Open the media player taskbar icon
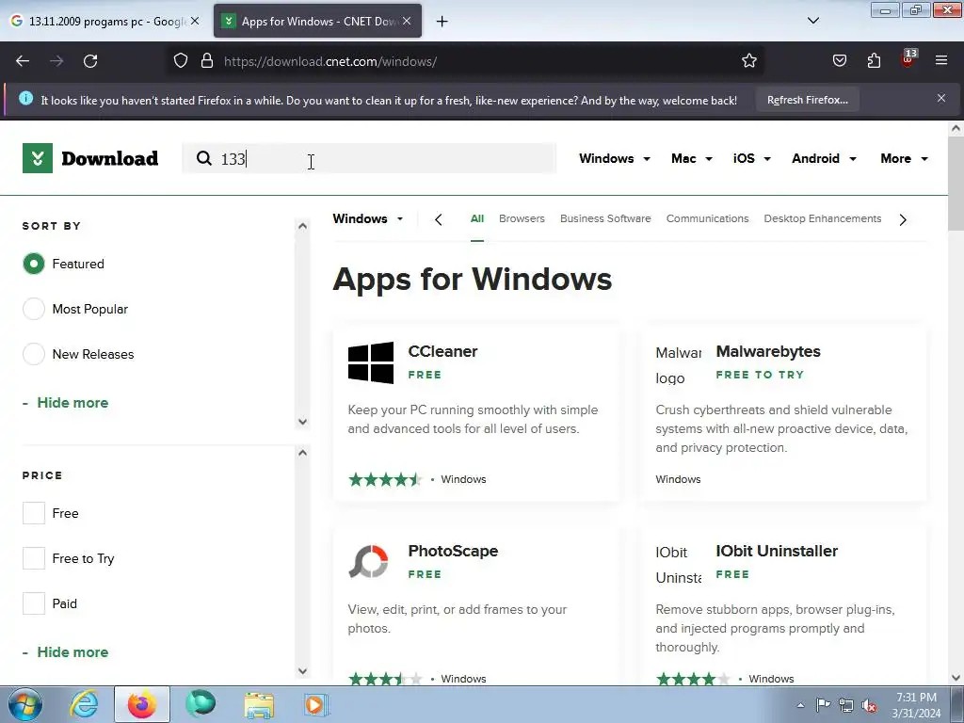 pos(316,704)
